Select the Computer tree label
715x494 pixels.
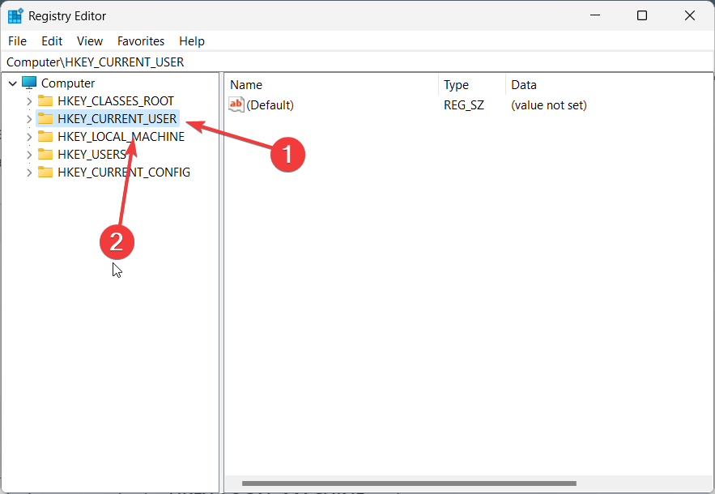[68, 83]
